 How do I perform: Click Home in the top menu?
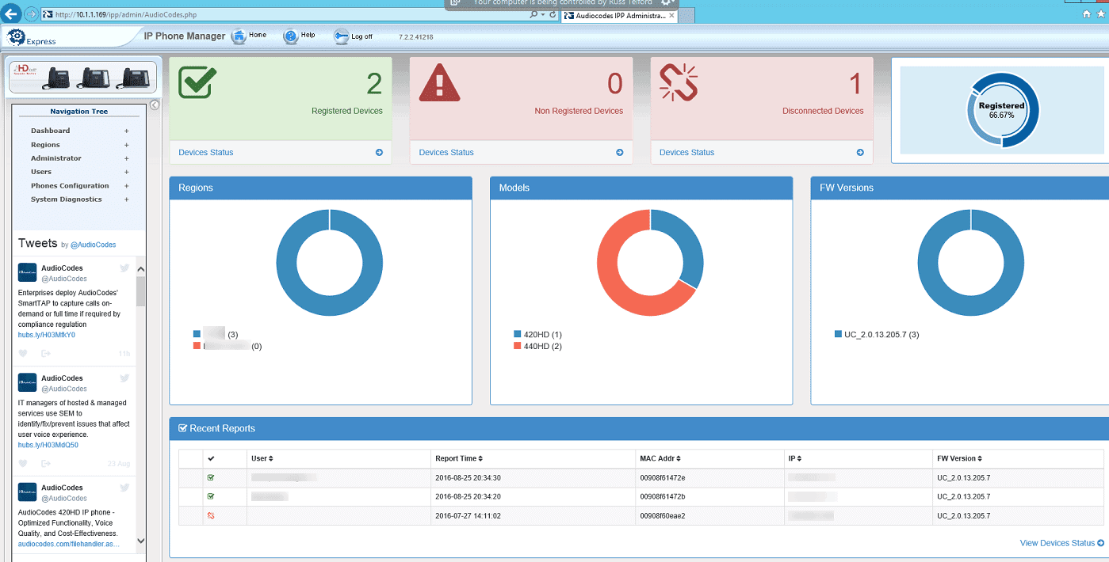(258, 36)
